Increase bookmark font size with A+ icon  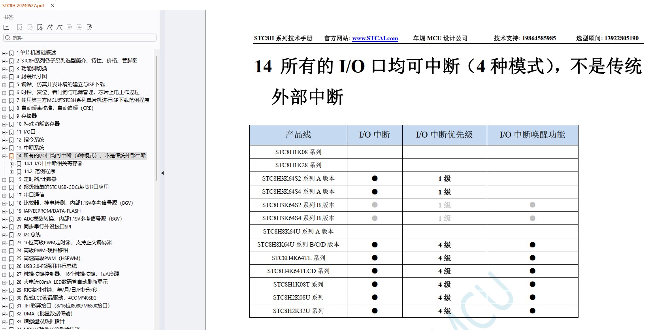pos(49,27)
